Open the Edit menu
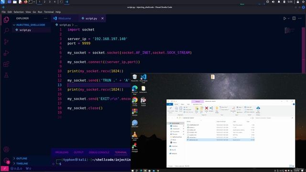 [10, 12]
